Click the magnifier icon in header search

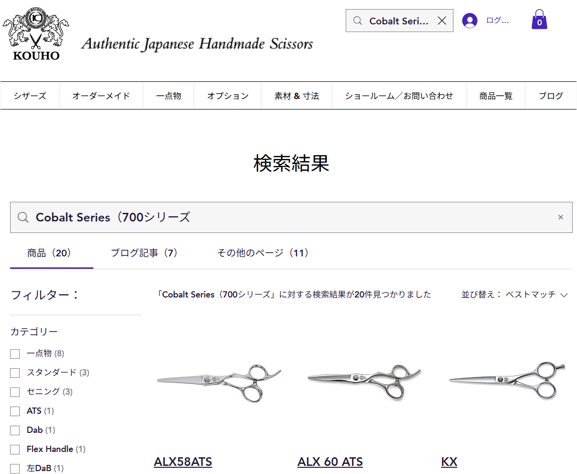tap(358, 21)
